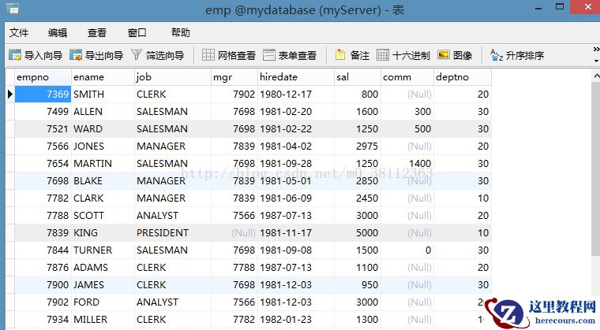Select the empno cell 7788

[43, 216]
